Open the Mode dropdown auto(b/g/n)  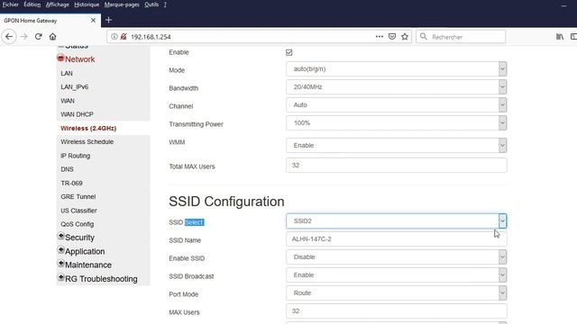tap(397, 69)
